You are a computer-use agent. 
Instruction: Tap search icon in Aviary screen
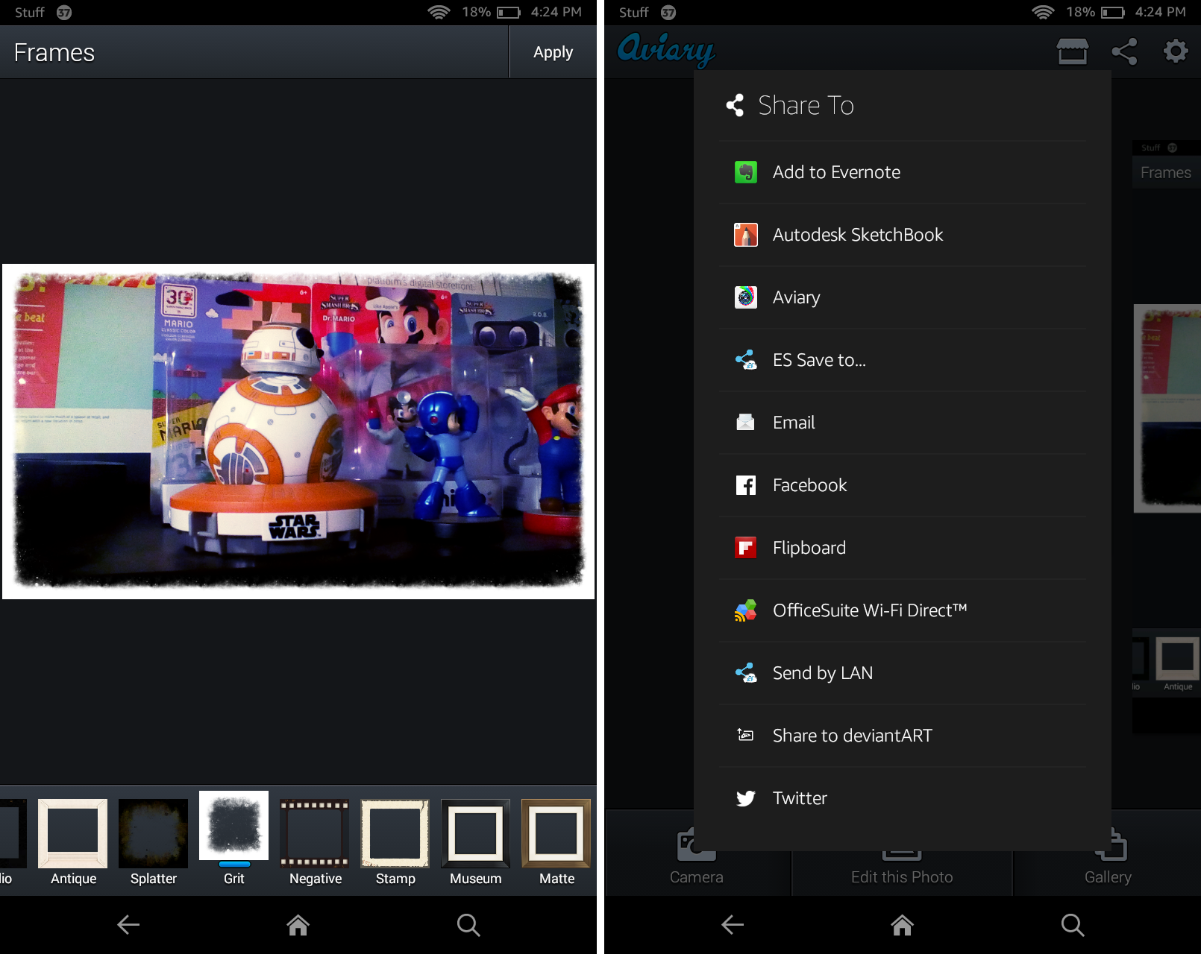[x=1073, y=925]
